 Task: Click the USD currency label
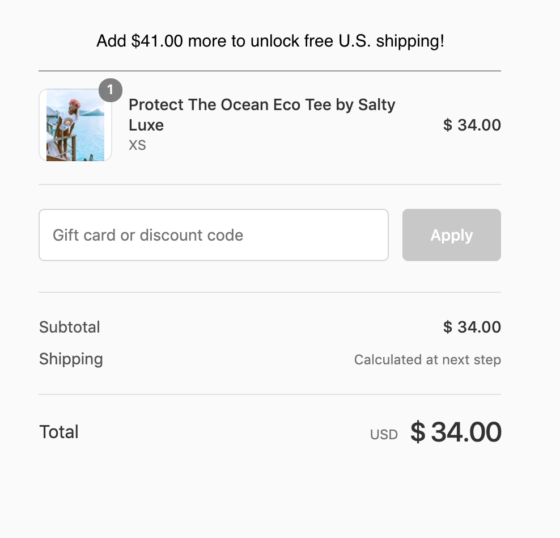tap(384, 435)
